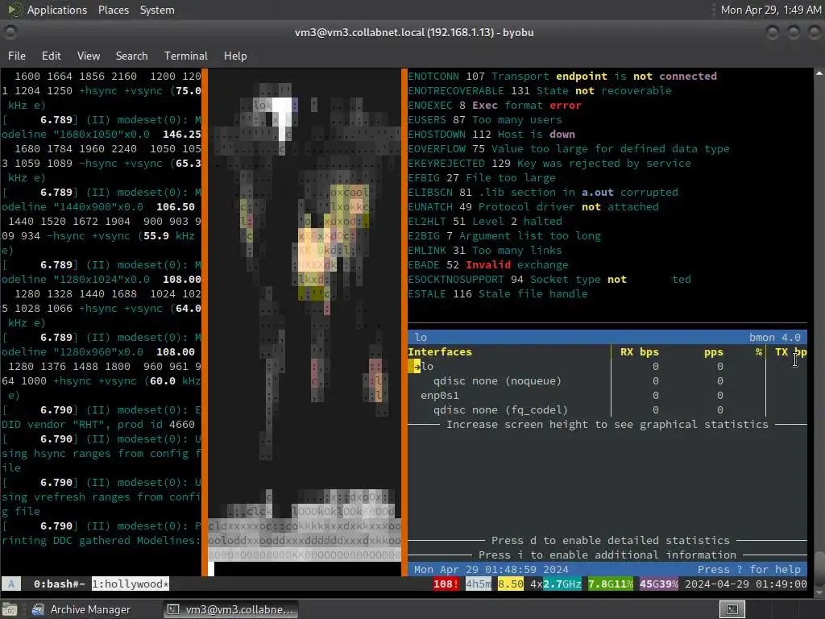The image size is (825, 619).
Task: Click the Interfaces column header in bmon
Action: pos(440,351)
